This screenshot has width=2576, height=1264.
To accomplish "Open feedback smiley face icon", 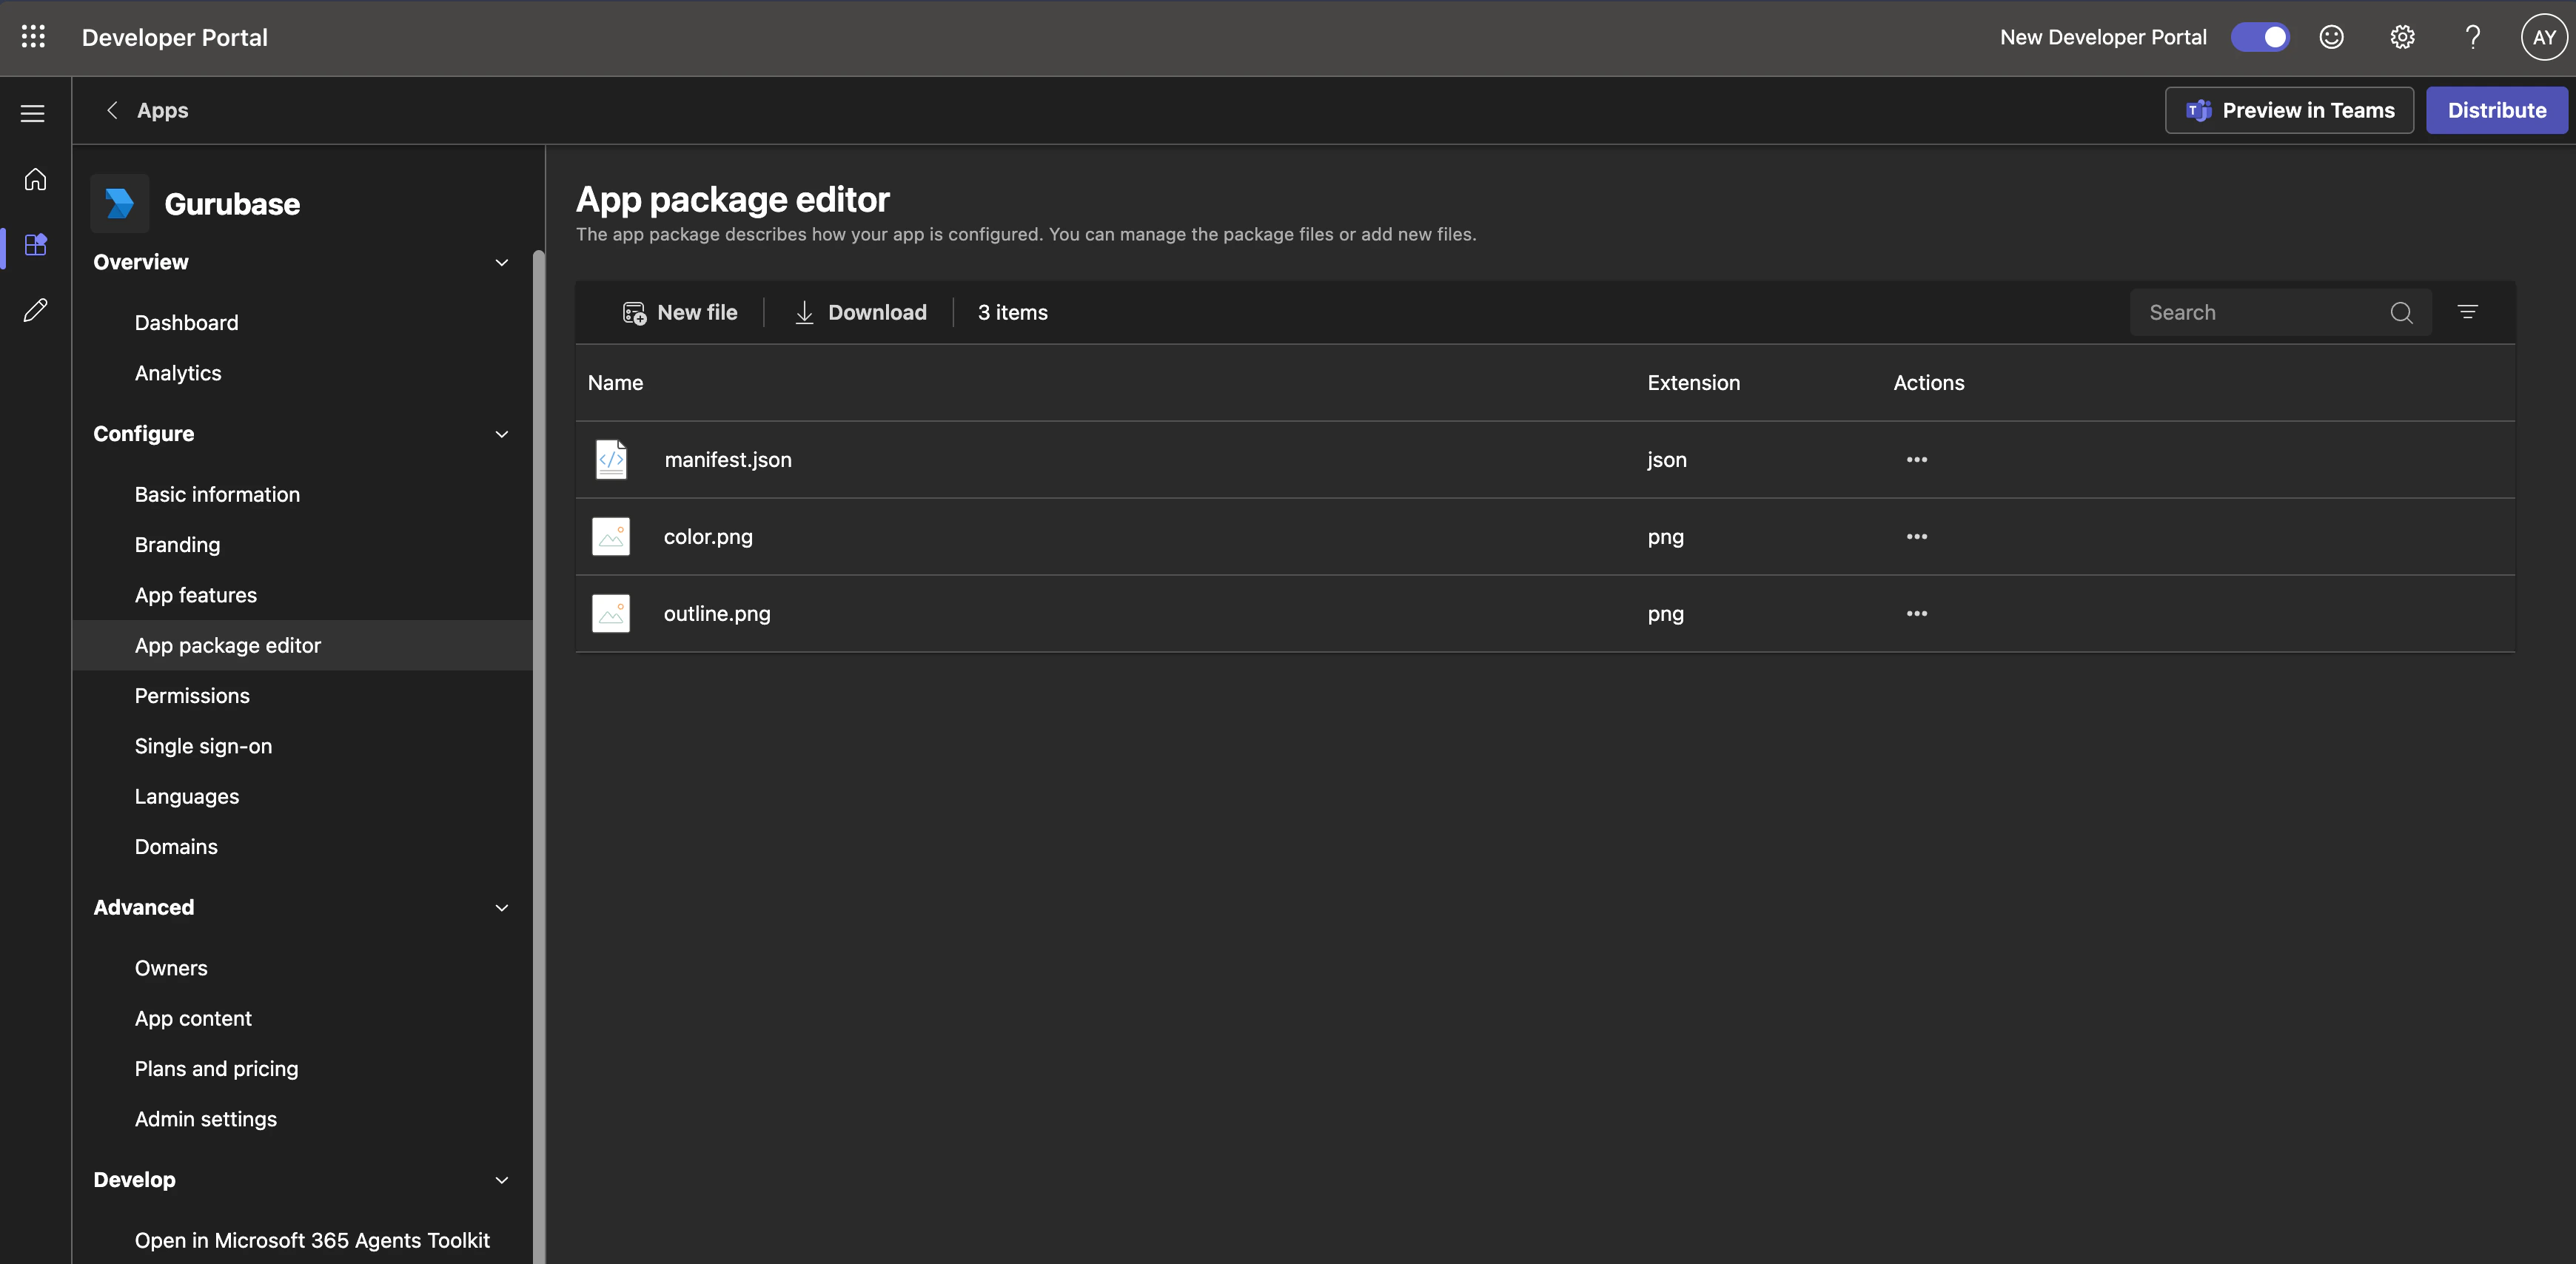I will [x=2331, y=37].
